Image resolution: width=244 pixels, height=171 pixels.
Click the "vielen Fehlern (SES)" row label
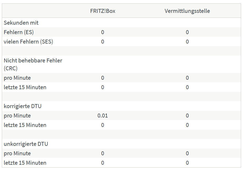tap(28, 42)
